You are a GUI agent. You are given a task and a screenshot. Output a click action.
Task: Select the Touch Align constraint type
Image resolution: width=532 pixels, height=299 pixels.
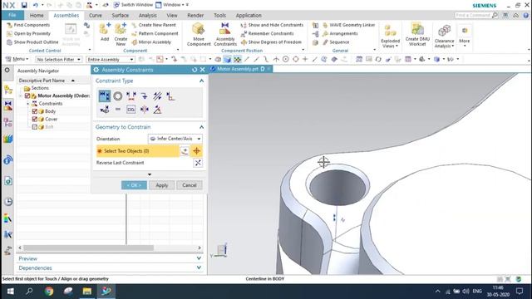(x=105, y=96)
